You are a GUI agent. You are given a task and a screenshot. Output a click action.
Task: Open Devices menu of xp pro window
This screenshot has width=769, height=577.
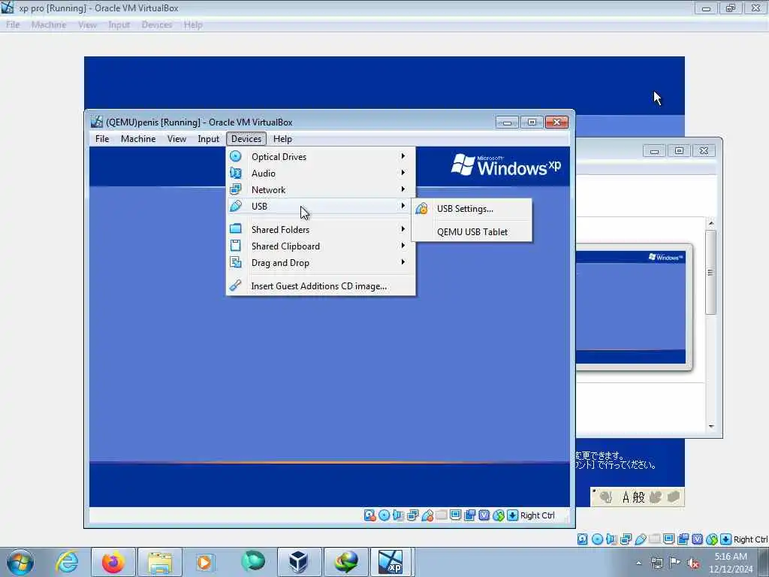point(157,25)
